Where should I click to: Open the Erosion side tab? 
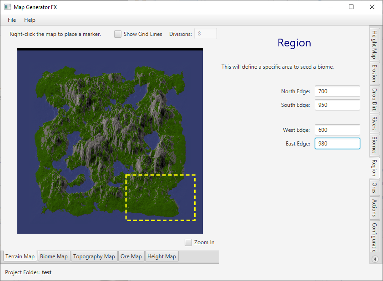374,73
